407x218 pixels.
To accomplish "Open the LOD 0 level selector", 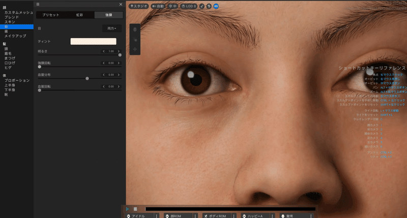I will click(189, 6).
